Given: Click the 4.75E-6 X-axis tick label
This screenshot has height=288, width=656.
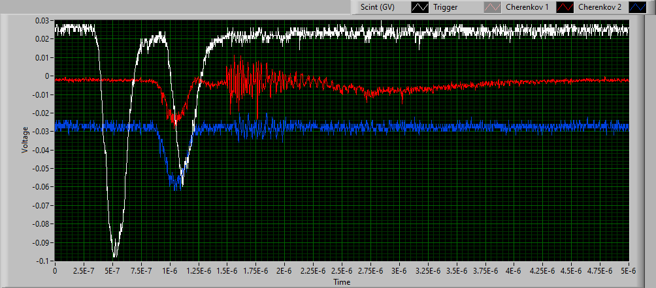Looking at the screenshot, I should pos(600,270).
